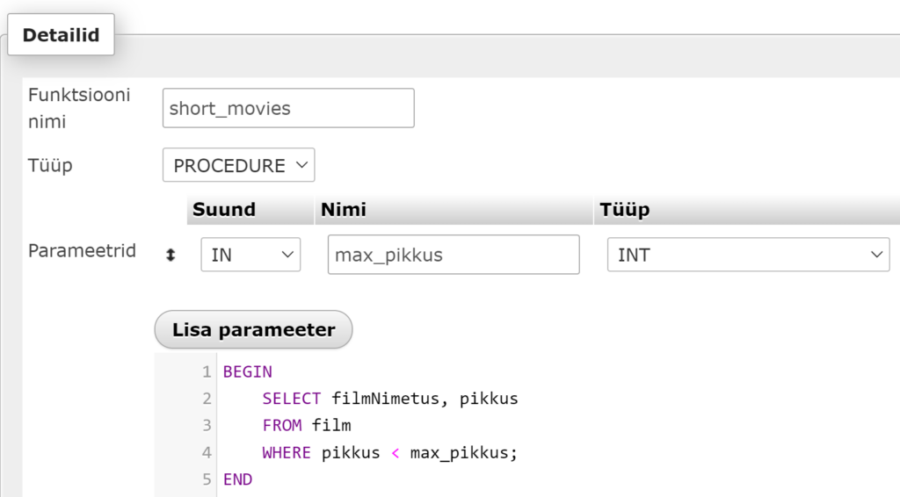Expand the IN direction dropdown
900x497 pixels.
[x=250, y=255]
